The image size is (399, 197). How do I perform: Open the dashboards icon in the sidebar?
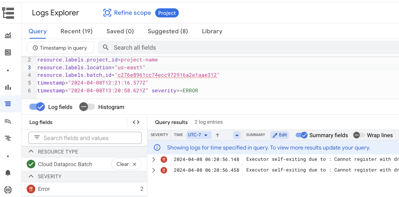pos(8,53)
